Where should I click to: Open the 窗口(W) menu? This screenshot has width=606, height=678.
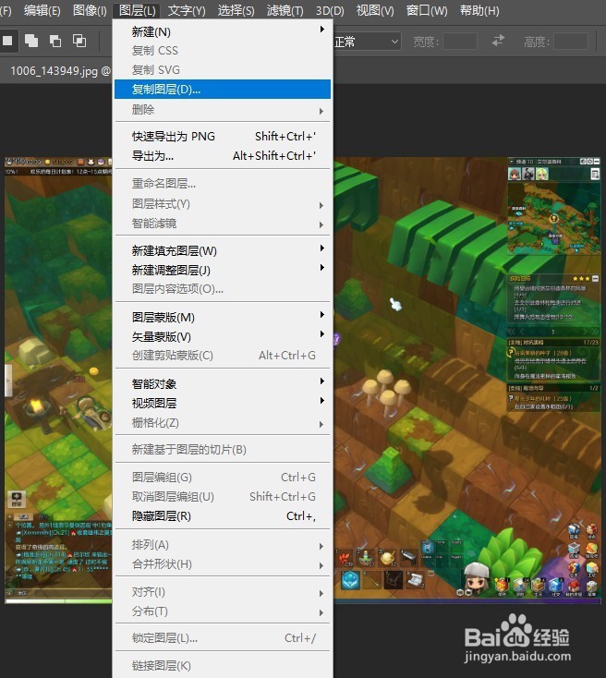pos(427,10)
